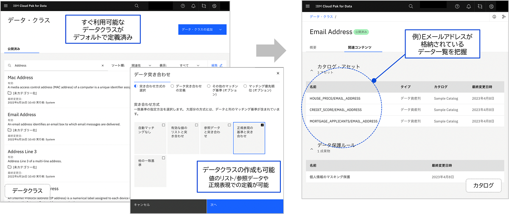Click the 編集 link with pencil
Screen dimensions: 509x214
pos(217,65)
